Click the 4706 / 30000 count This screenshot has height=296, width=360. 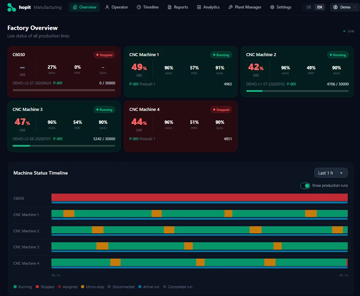[338, 84]
